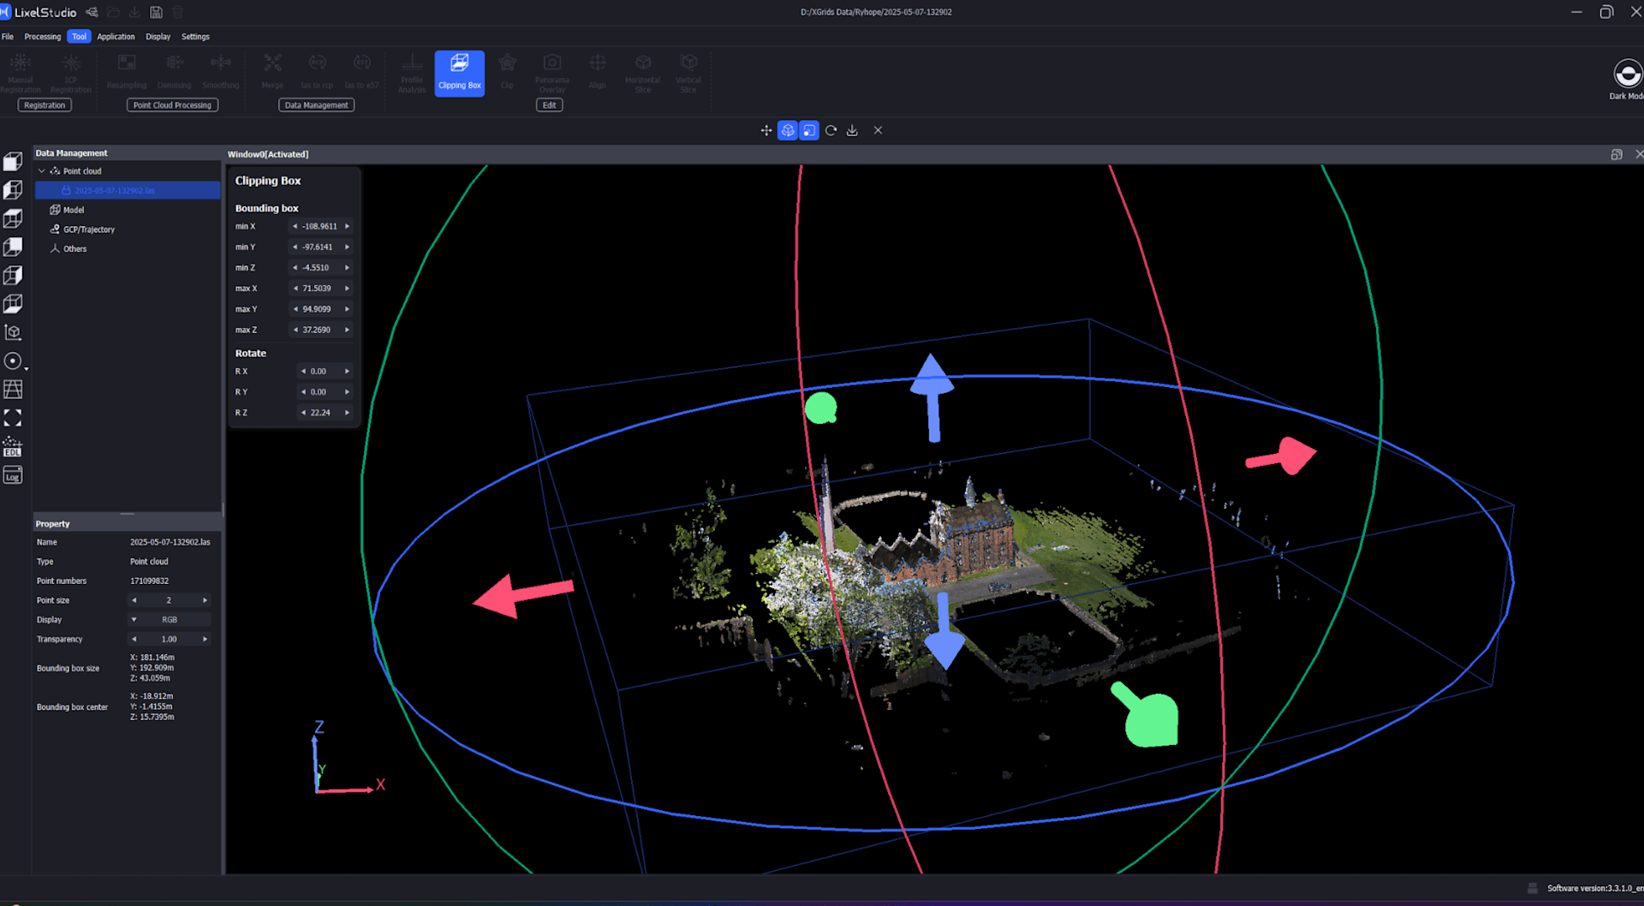The image size is (1644, 906).
Task: Toggle Dark Mode switch
Action: 1627,74
